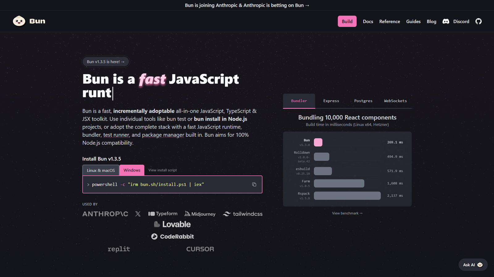Open the Guides navigation link
This screenshot has width=494, height=277.
(x=413, y=22)
